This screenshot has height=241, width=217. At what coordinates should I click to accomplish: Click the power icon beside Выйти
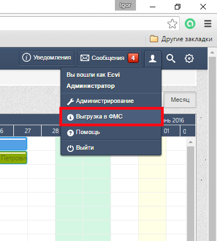click(x=70, y=149)
